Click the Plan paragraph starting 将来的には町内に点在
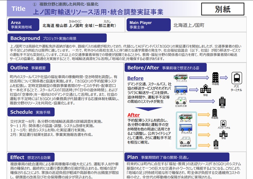Image resolution: width=253 pixels, height=179 pixels. click(184, 171)
